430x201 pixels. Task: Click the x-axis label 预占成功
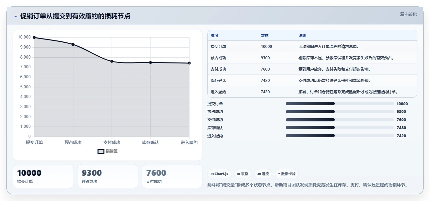pos(73,142)
